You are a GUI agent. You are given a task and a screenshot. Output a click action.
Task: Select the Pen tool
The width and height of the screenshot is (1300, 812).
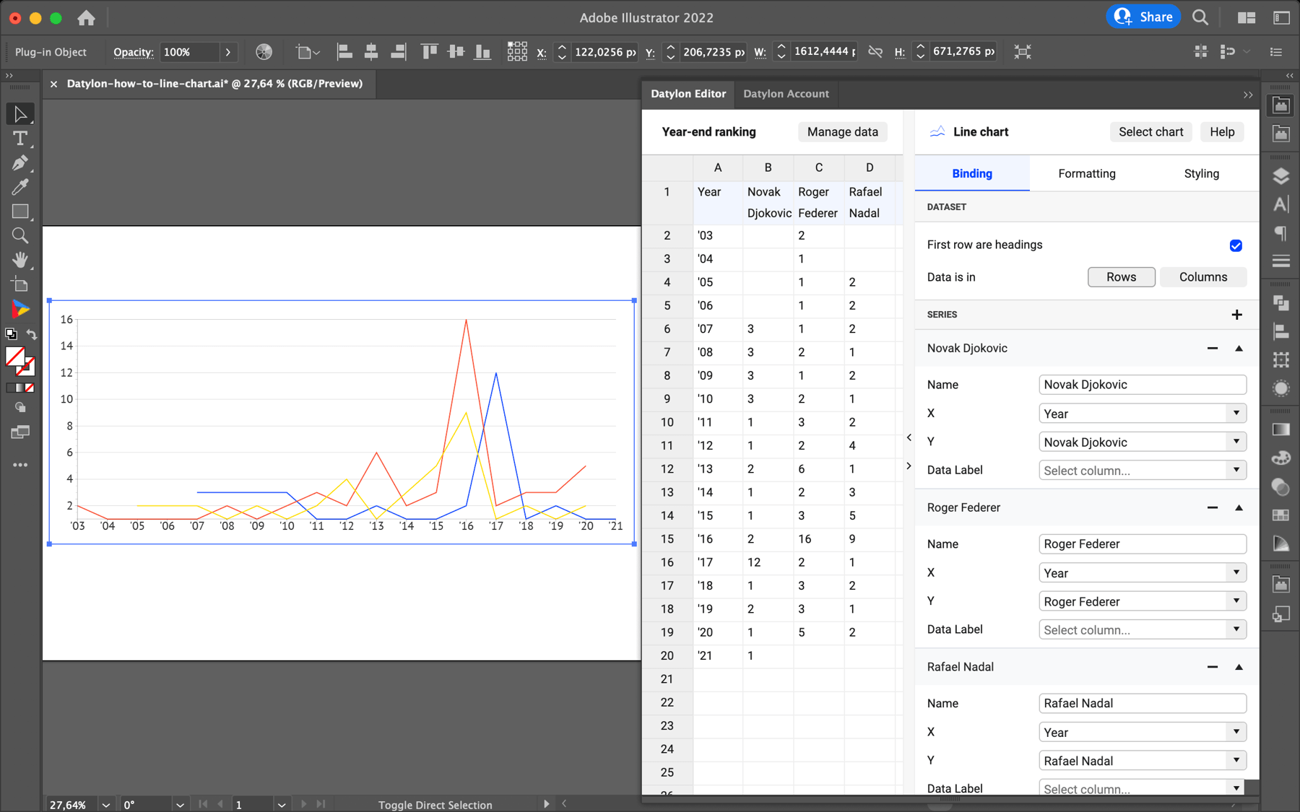(x=21, y=163)
